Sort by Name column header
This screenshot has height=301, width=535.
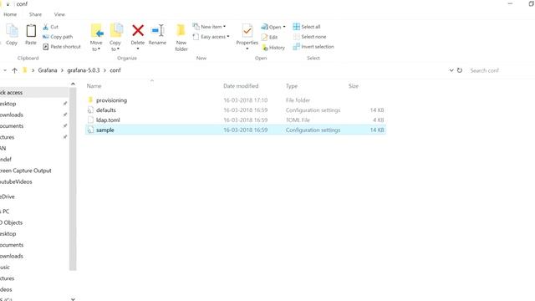pyautogui.click(x=94, y=86)
